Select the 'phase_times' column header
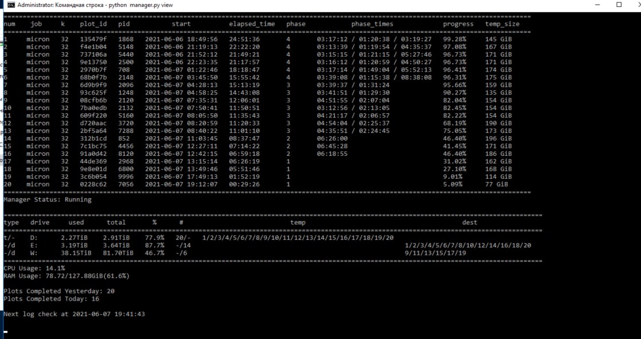The width and height of the screenshot is (641, 339). [x=372, y=24]
